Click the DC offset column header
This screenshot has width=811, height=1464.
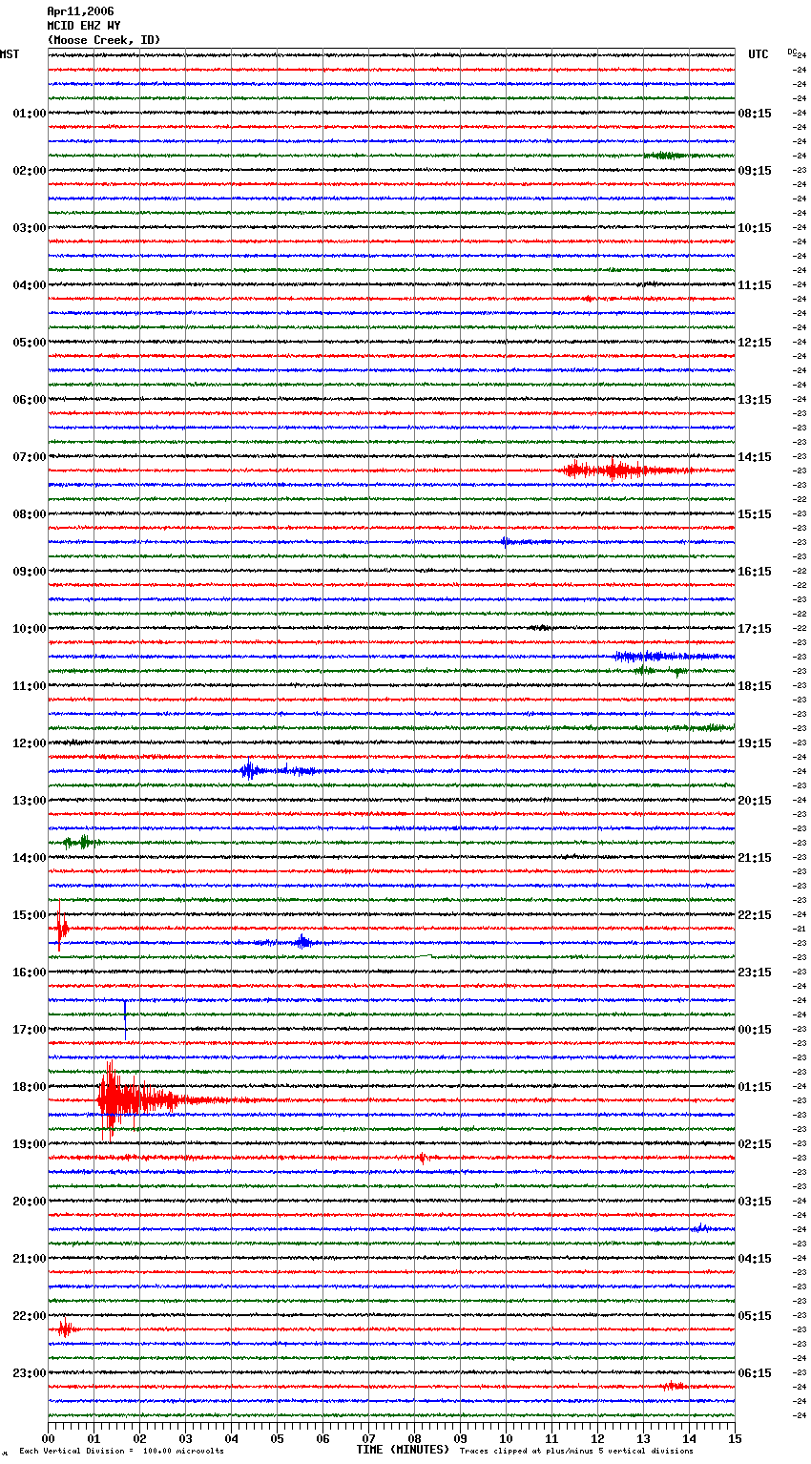(x=792, y=52)
